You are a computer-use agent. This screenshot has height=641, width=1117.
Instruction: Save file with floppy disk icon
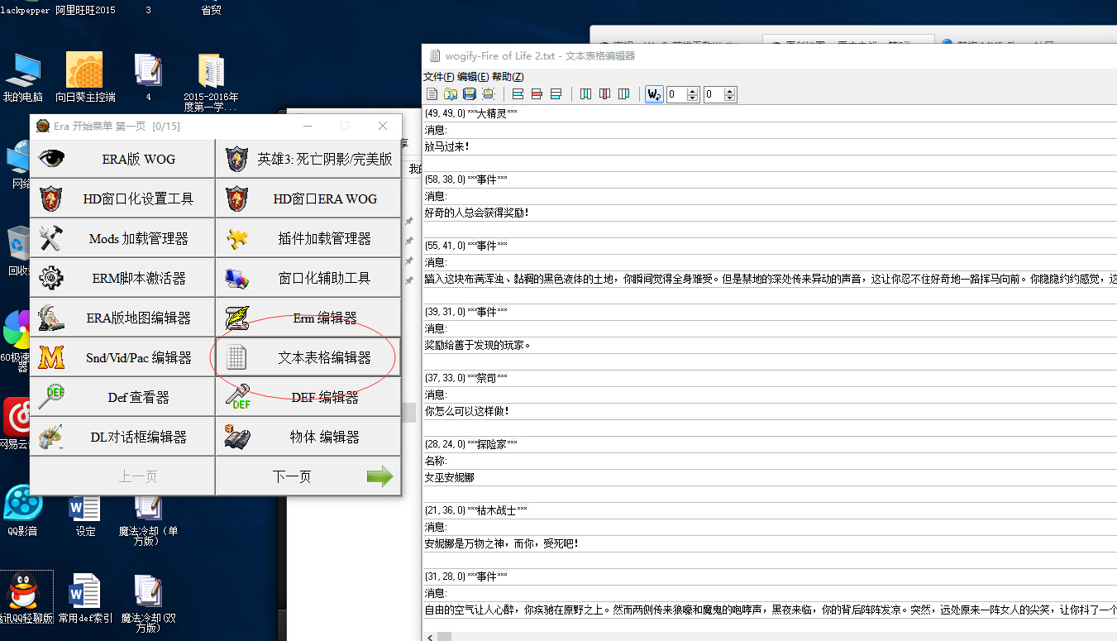click(x=470, y=94)
